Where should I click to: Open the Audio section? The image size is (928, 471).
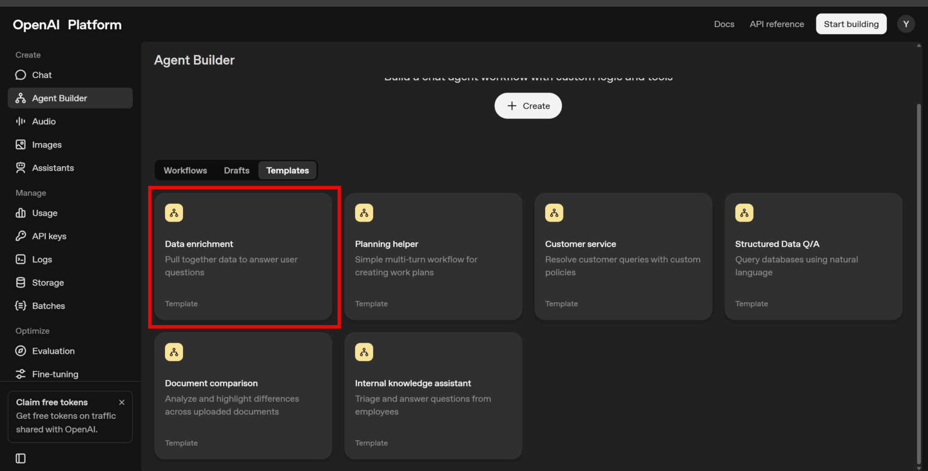(43, 121)
